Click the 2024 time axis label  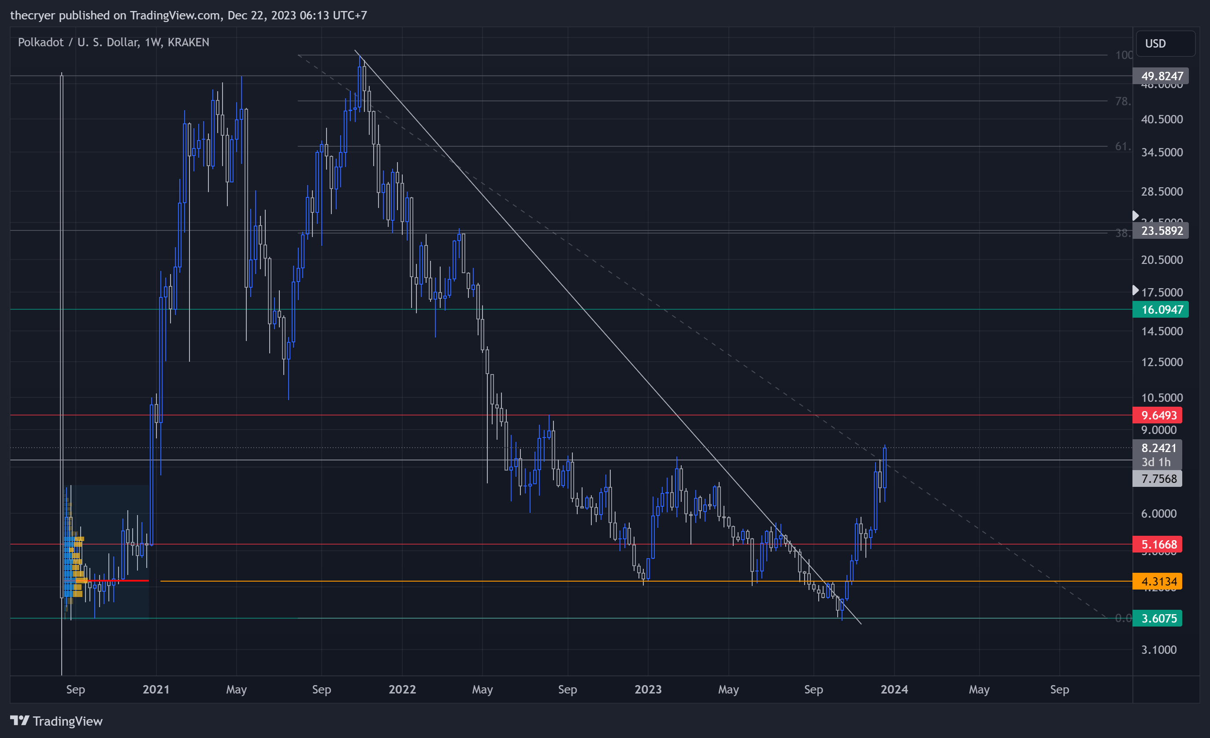point(894,690)
